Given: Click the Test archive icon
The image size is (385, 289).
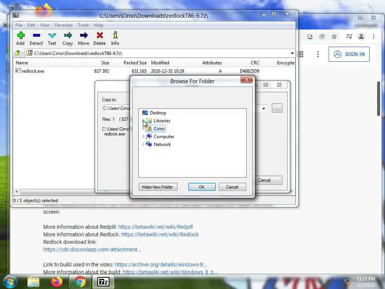Looking at the screenshot, I should tap(52, 35).
